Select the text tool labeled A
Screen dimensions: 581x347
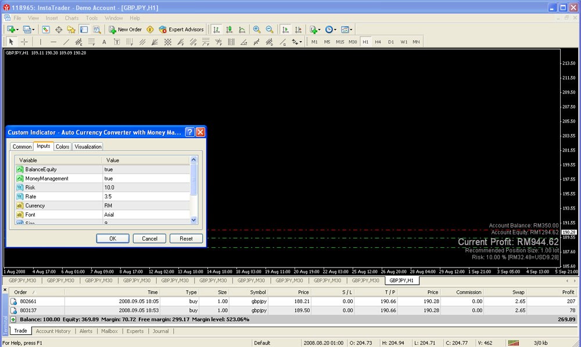[104, 42]
